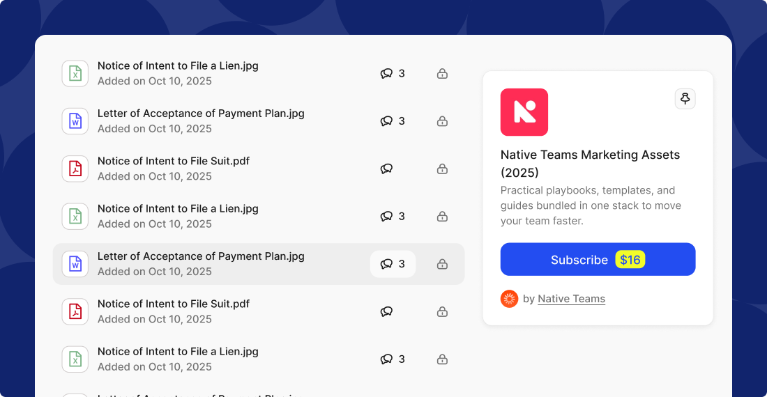Click the lock icon on the highlighted row
The width and height of the screenshot is (767, 397).
(x=442, y=264)
